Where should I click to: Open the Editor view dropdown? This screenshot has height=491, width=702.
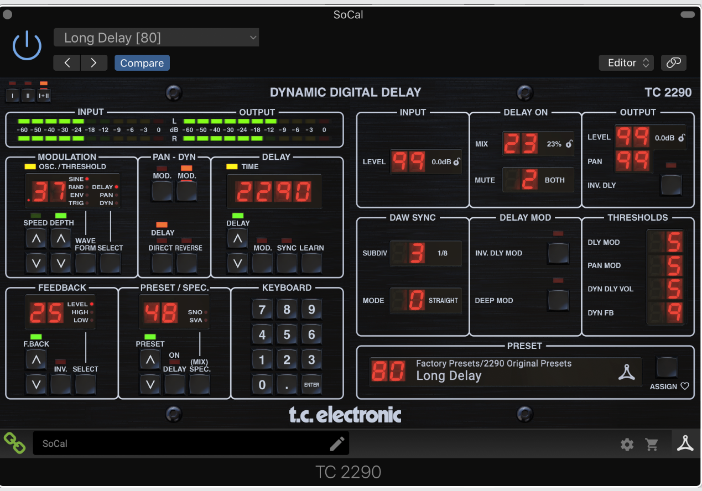[x=626, y=63]
